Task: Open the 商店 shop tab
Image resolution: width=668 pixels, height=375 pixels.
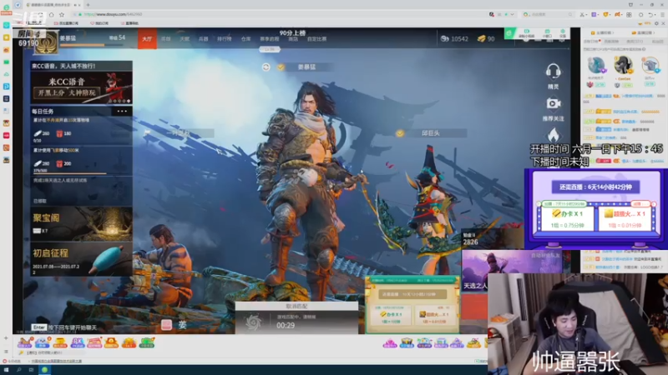Action: 293,39
